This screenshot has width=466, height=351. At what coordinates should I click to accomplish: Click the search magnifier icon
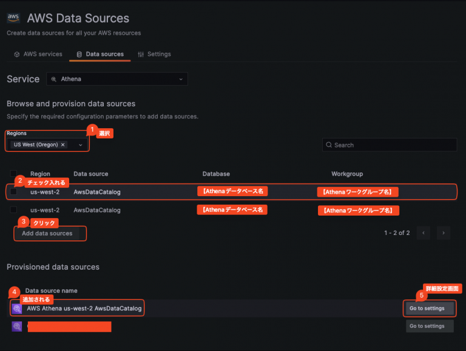click(x=329, y=145)
